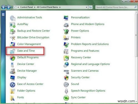This screenshot has height=104, width=138.
Task: Open Backup and Restore Center link
Action: coord(34,31)
